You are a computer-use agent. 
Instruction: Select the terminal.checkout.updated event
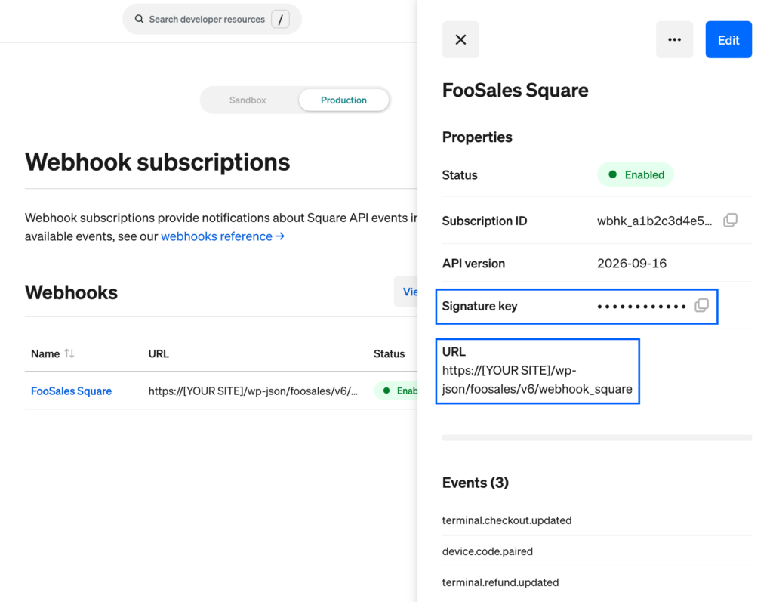(507, 520)
